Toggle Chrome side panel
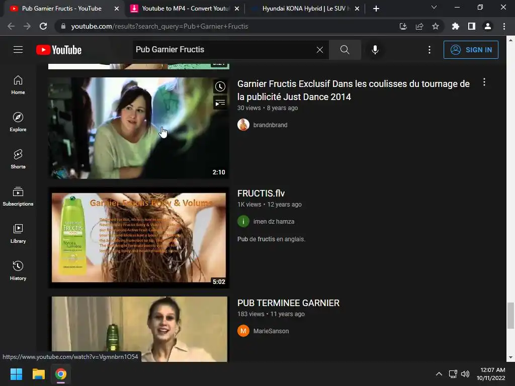Viewport: 515px width, 386px height. 472,26
